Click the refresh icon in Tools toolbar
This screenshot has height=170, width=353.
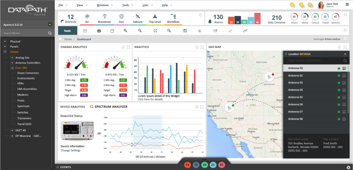tap(200, 31)
